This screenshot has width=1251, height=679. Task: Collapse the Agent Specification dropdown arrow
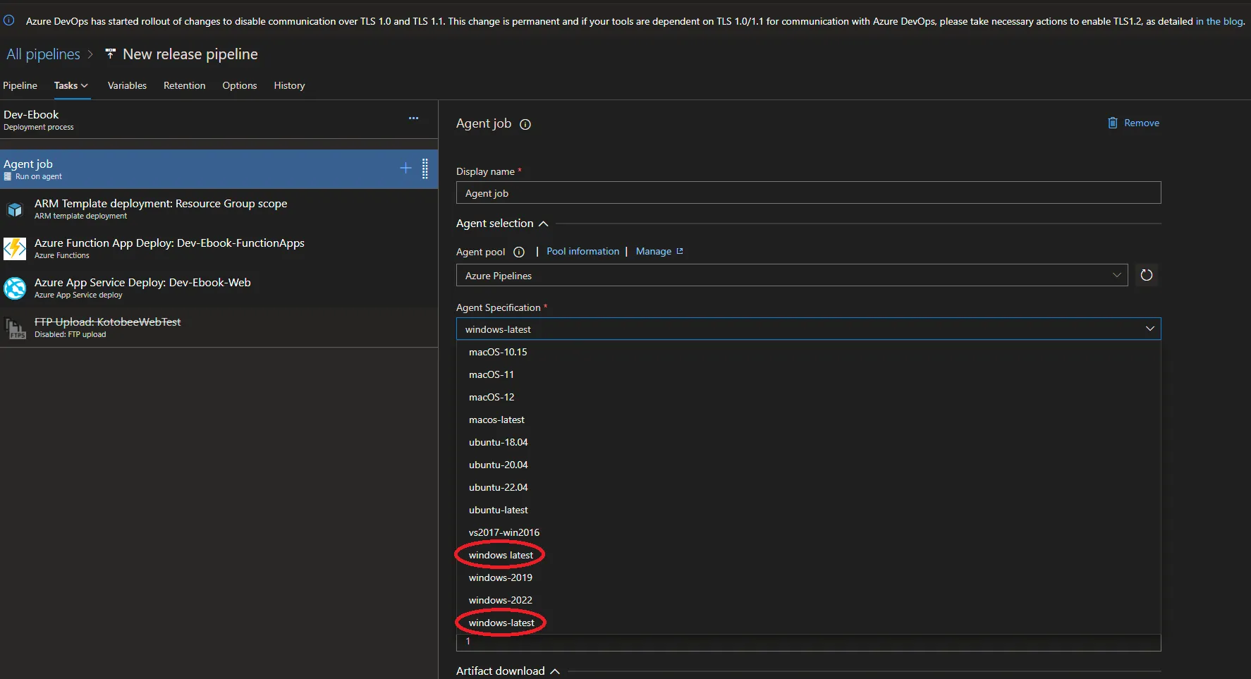coord(1150,329)
